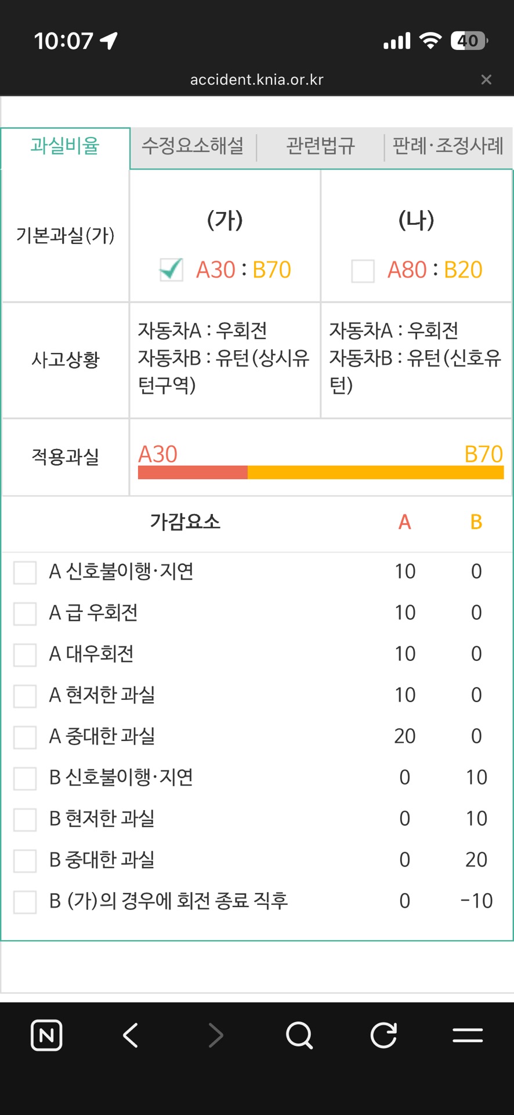The image size is (514, 1115).
Task: Open the 판례·조정사례 tab
Action: point(448,146)
